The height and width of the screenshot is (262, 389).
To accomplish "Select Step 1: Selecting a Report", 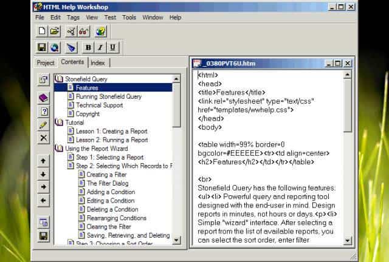I will (109, 157).
